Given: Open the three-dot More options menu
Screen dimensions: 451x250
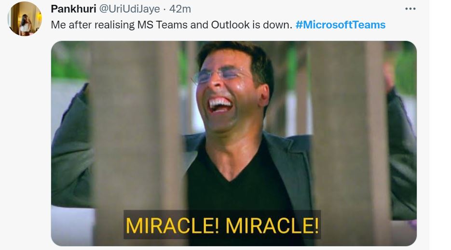Looking at the screenshot, I should [x=410, y=9].
